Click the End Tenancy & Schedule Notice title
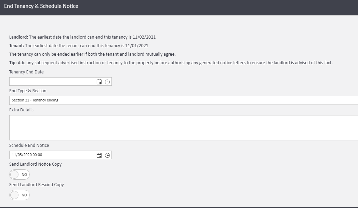 pyautogui.click(x=41, y=6)
